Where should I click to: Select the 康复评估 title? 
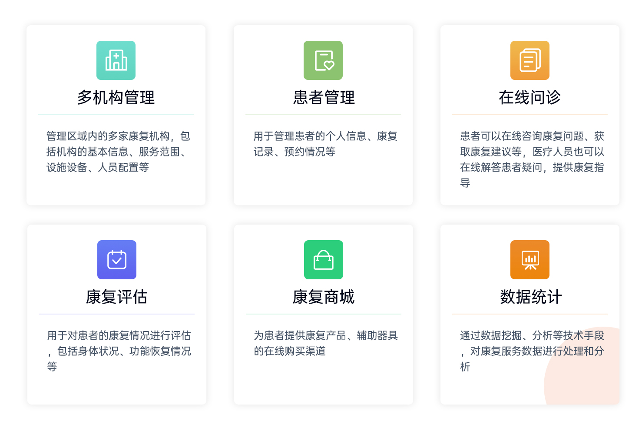[117, 297]
